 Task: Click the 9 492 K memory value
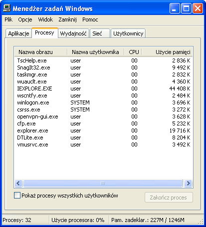[x=181, y=67]
